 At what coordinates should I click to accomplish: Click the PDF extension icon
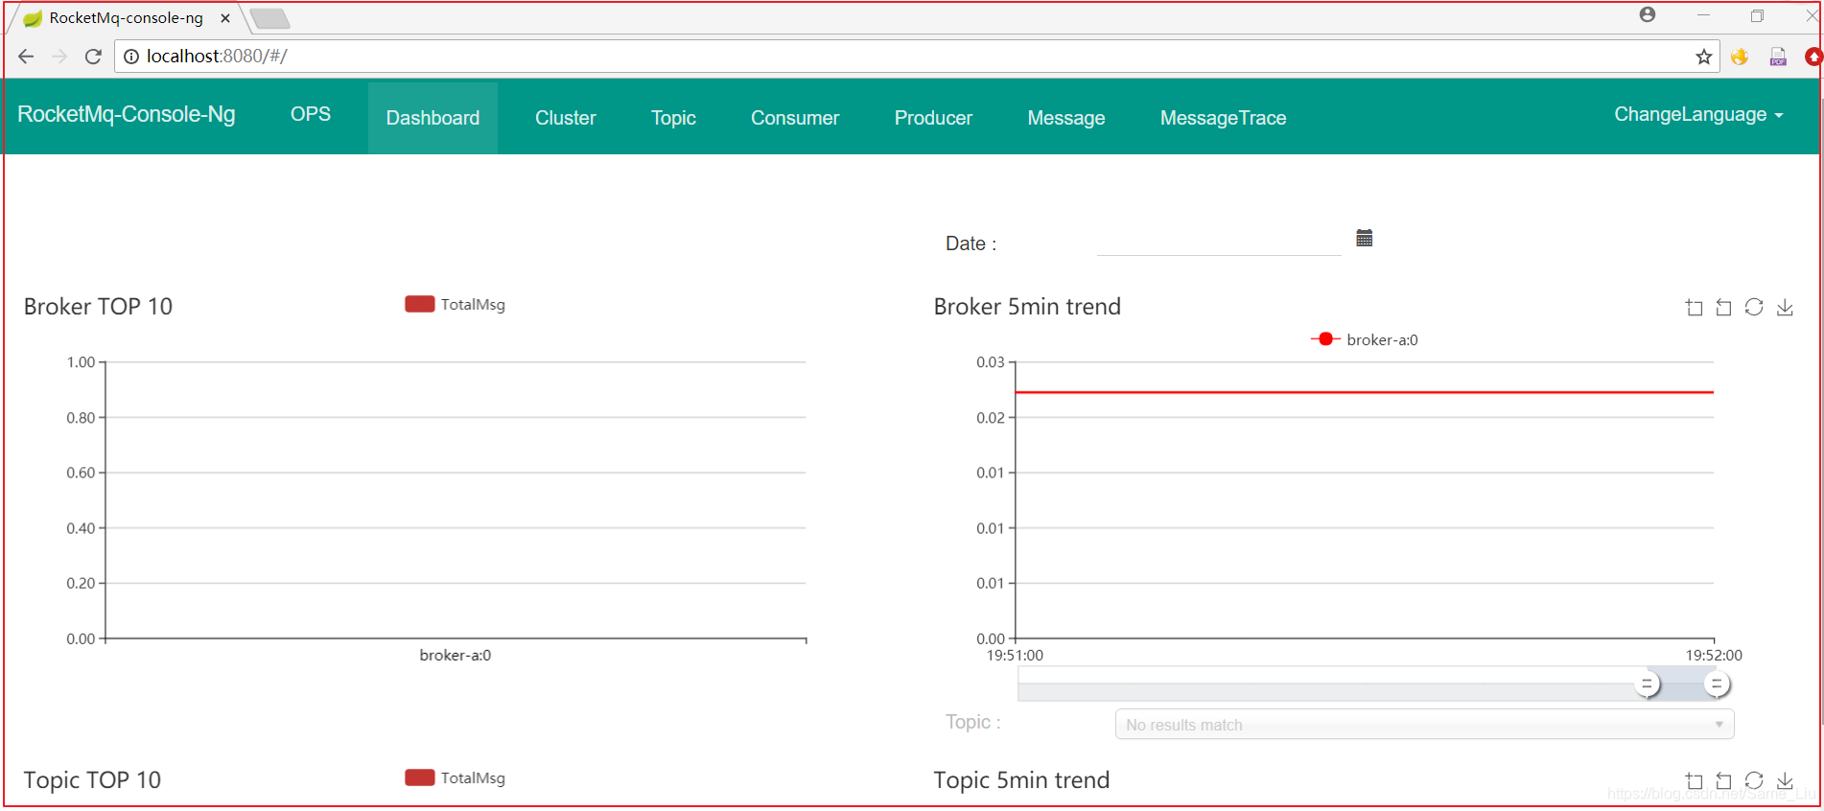[x=1778, y=57]
